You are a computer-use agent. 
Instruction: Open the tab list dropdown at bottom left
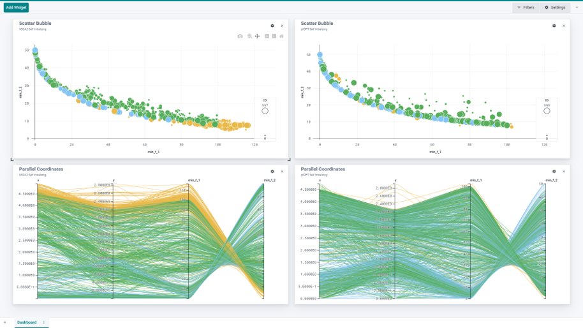click(5, 322)
